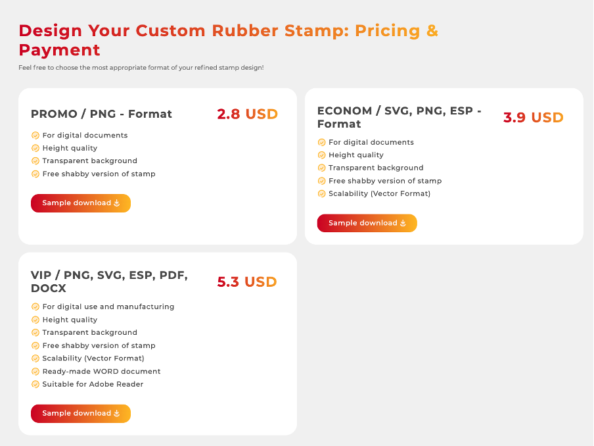This screenshot has width=594, height=446.
Task: Click the checkmark beside 'Transparent background' in PROMO plan
Action: point(35,161)
